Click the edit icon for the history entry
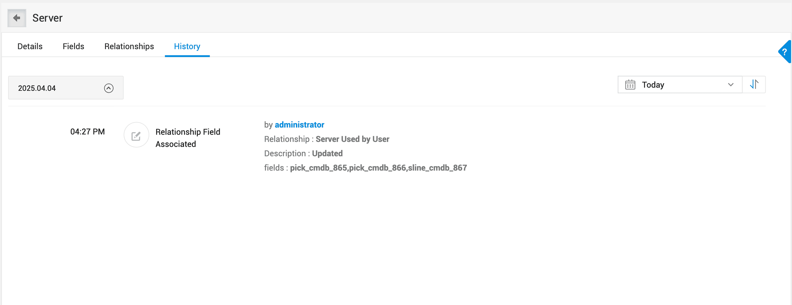Image resolution: width=792 pixels, height=305 pixels. 136,135
